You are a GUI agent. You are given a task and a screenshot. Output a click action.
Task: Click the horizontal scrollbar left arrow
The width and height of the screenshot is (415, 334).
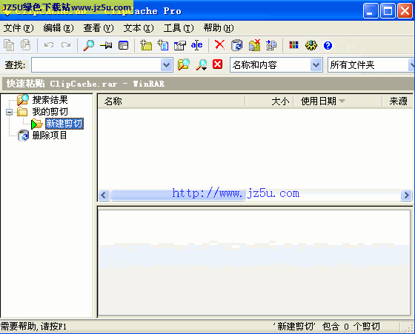104,196
